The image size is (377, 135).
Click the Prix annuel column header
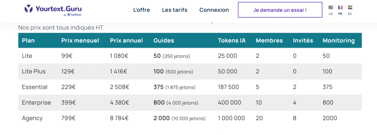(x=127, y=40)
